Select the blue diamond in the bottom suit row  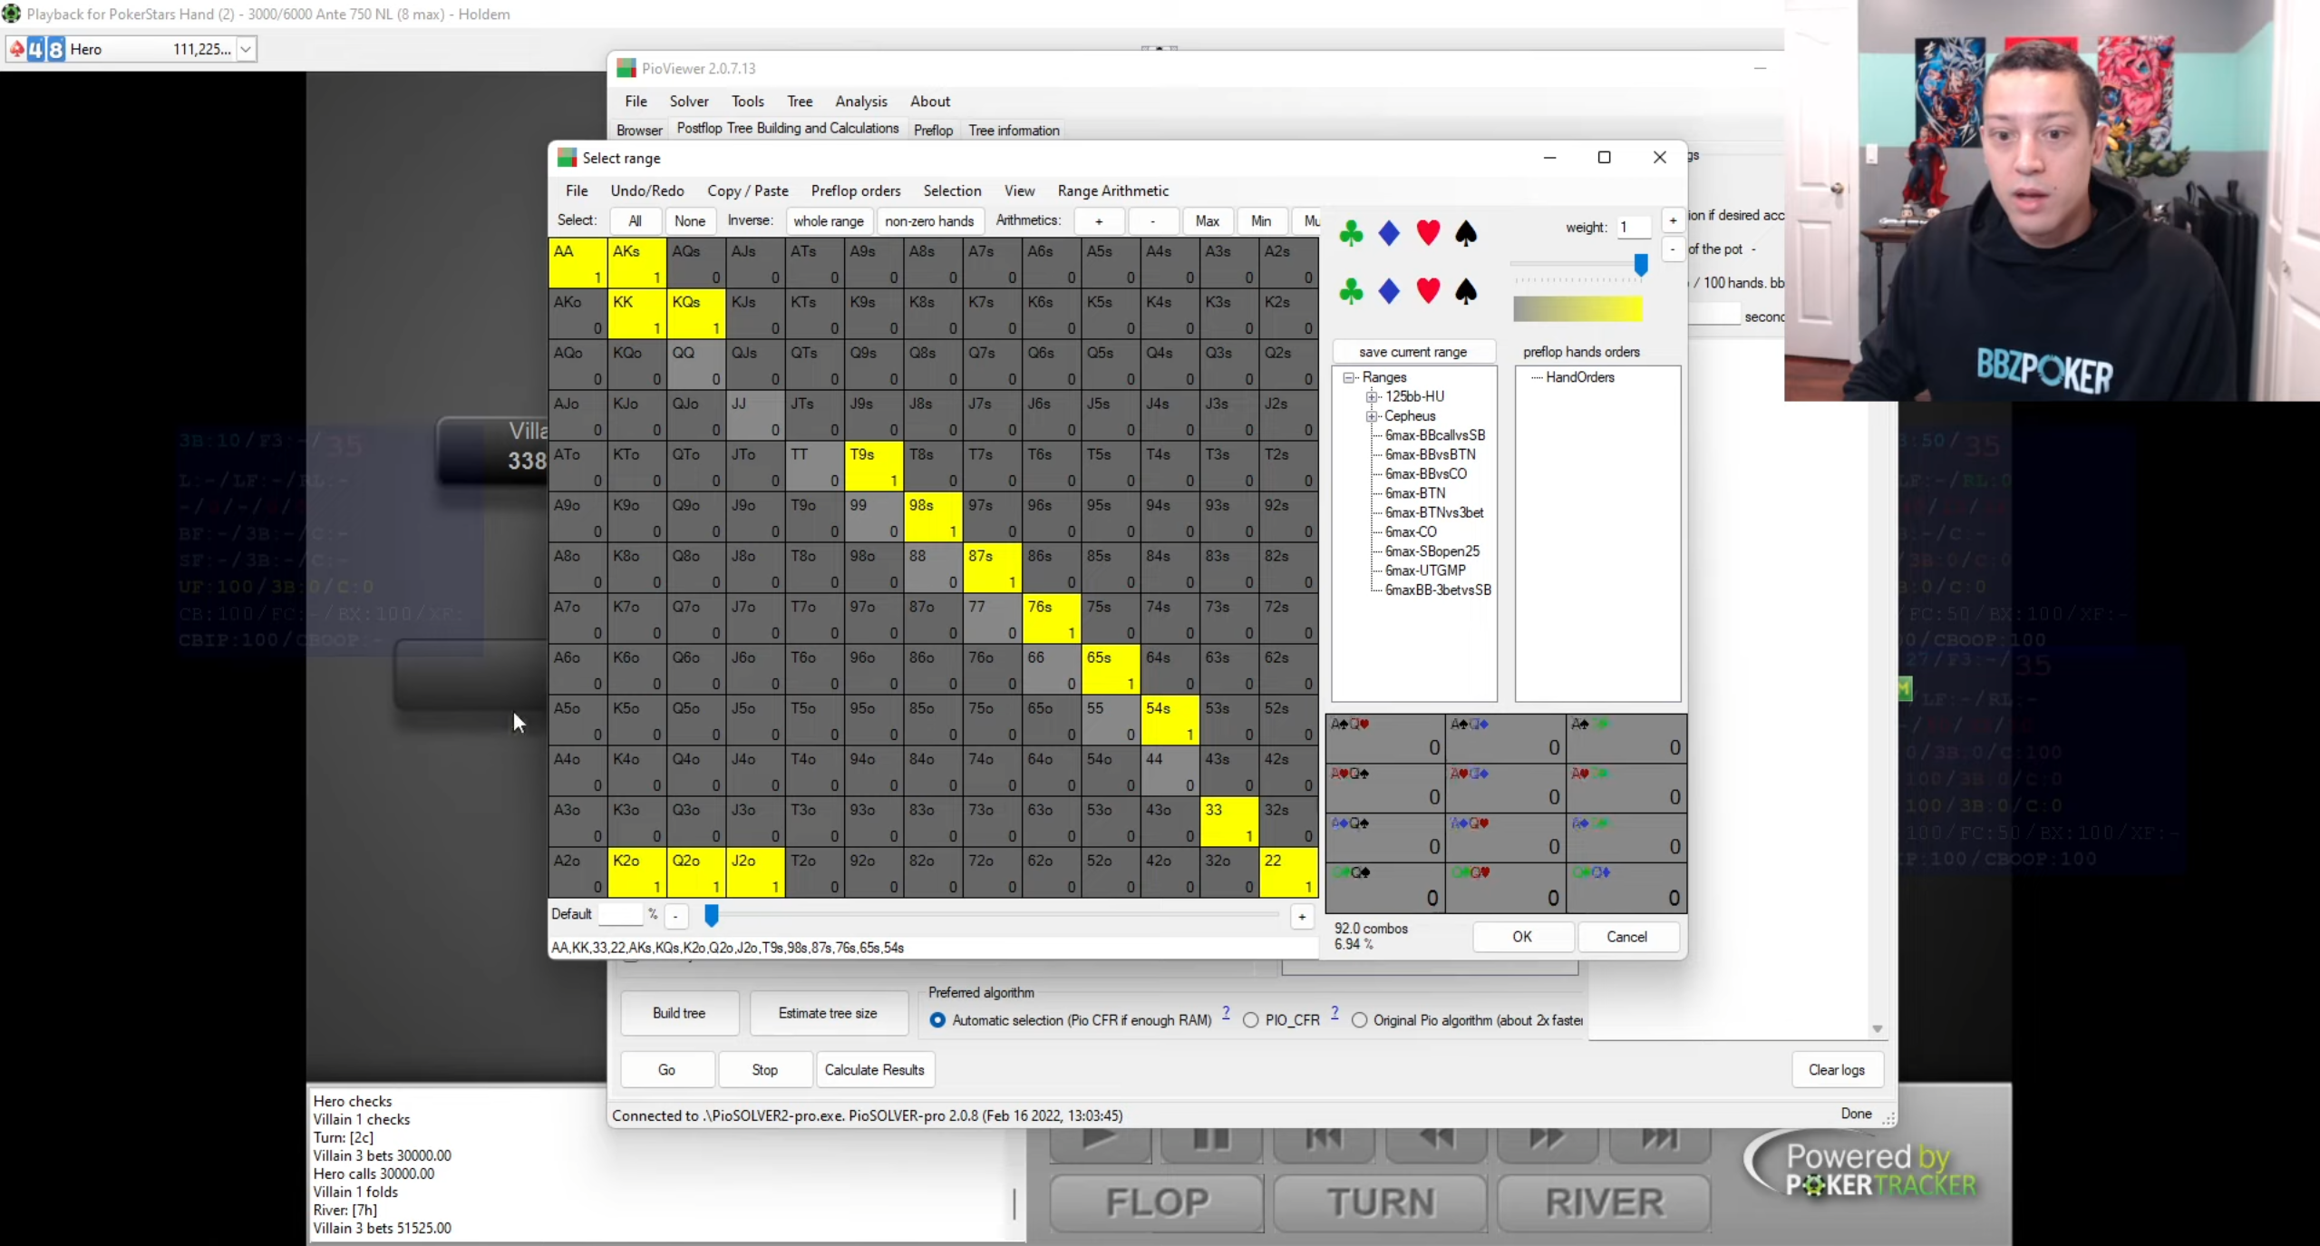pos(1389,291)
